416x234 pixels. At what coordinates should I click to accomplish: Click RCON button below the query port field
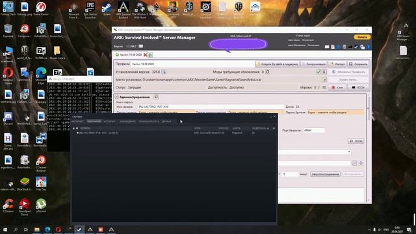356,141
